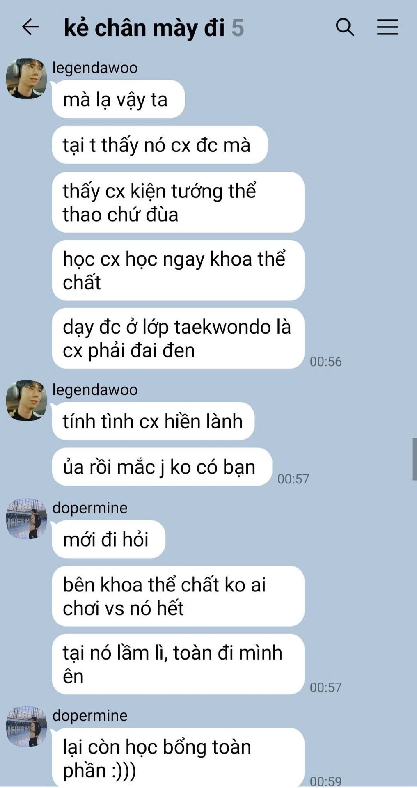
Task: Click the chat scrollbar handle
Action: click(x=415, y=459)
